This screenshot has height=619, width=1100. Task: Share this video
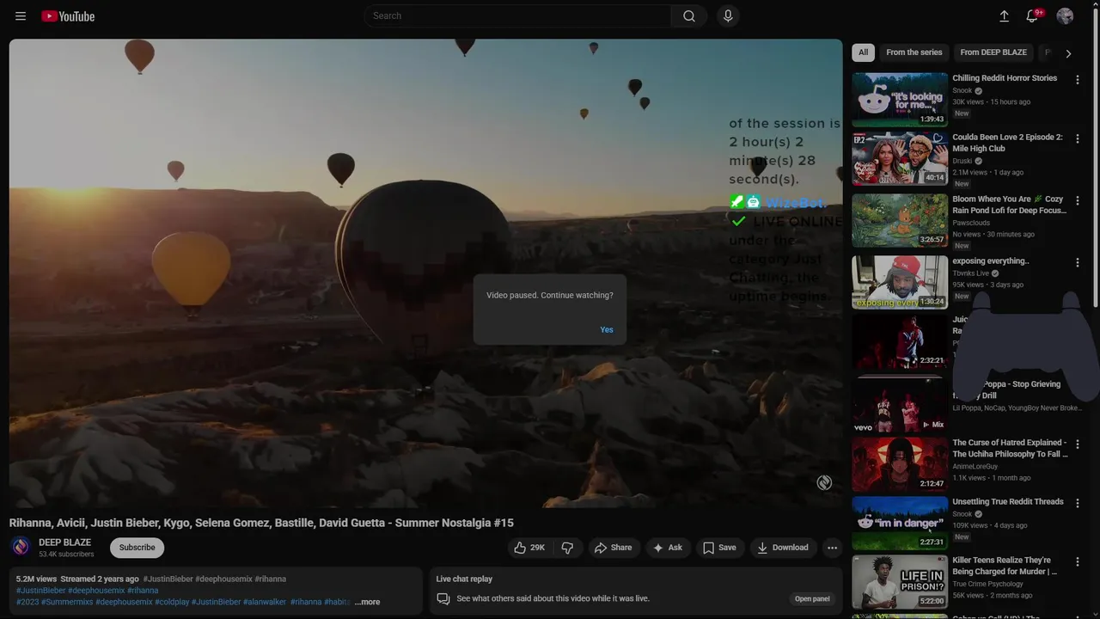(x=614, y=548)
